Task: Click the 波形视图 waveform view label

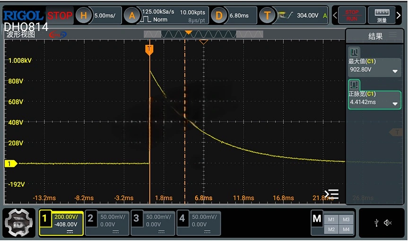Action: 21,34
